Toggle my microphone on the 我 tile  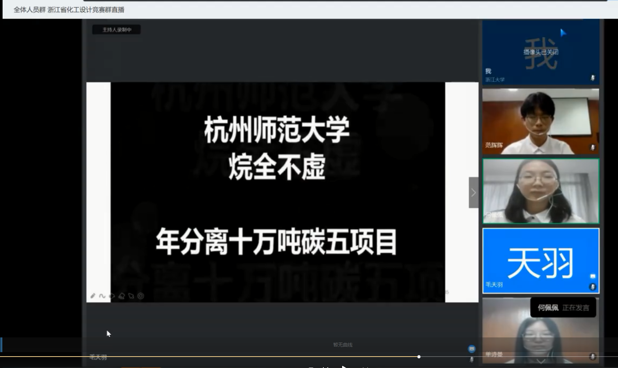(592, 78)
